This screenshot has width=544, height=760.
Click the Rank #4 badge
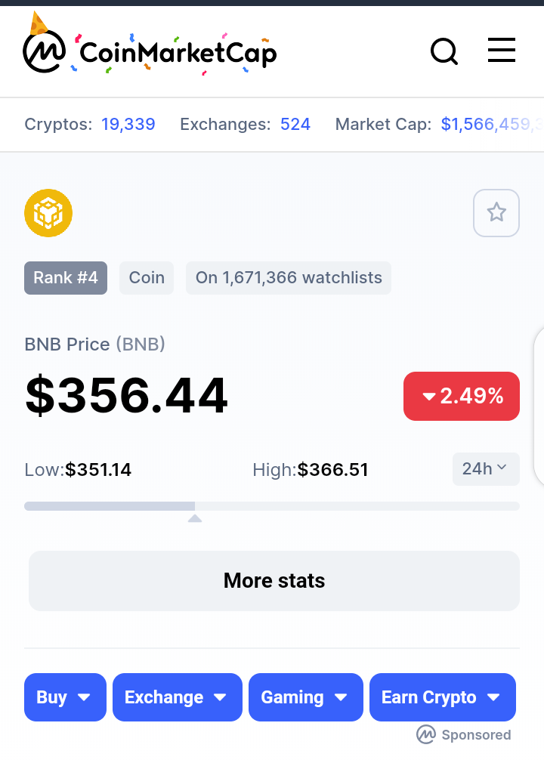coord(66,278)
